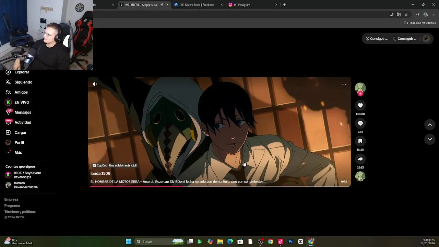Screen dimensions: 439x247
Task: Bookmark this page with the star icon
Action: pyautogui.click(x=406, y=14)
